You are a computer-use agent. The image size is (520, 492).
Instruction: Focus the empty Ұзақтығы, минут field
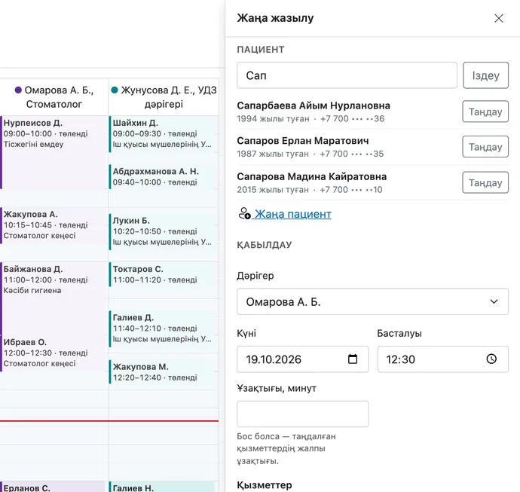(x=302, y=414)
